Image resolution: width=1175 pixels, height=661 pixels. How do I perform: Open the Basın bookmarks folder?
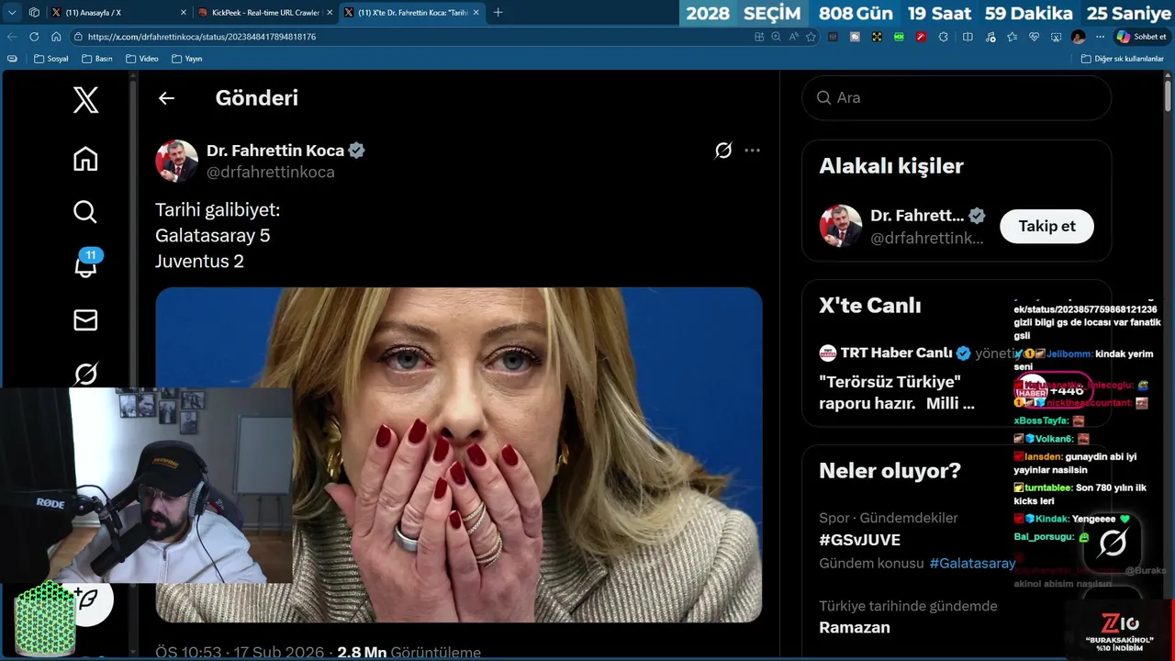pyautogui.click(x=97, y=59)
